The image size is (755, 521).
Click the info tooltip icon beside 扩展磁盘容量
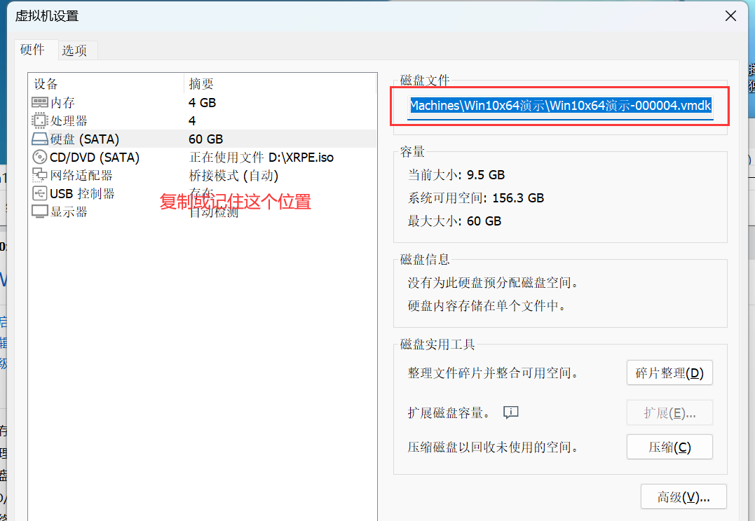510,412
